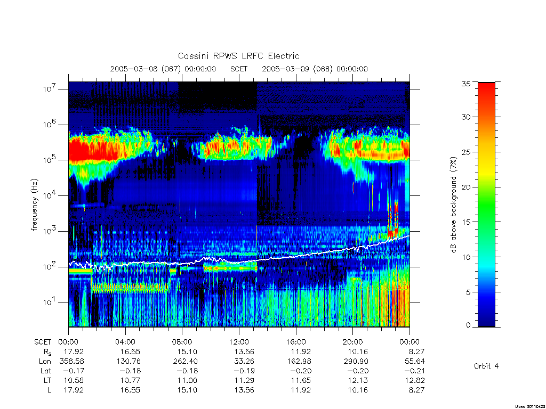Click the Rs value 13.56 in the table

(244, 351)
